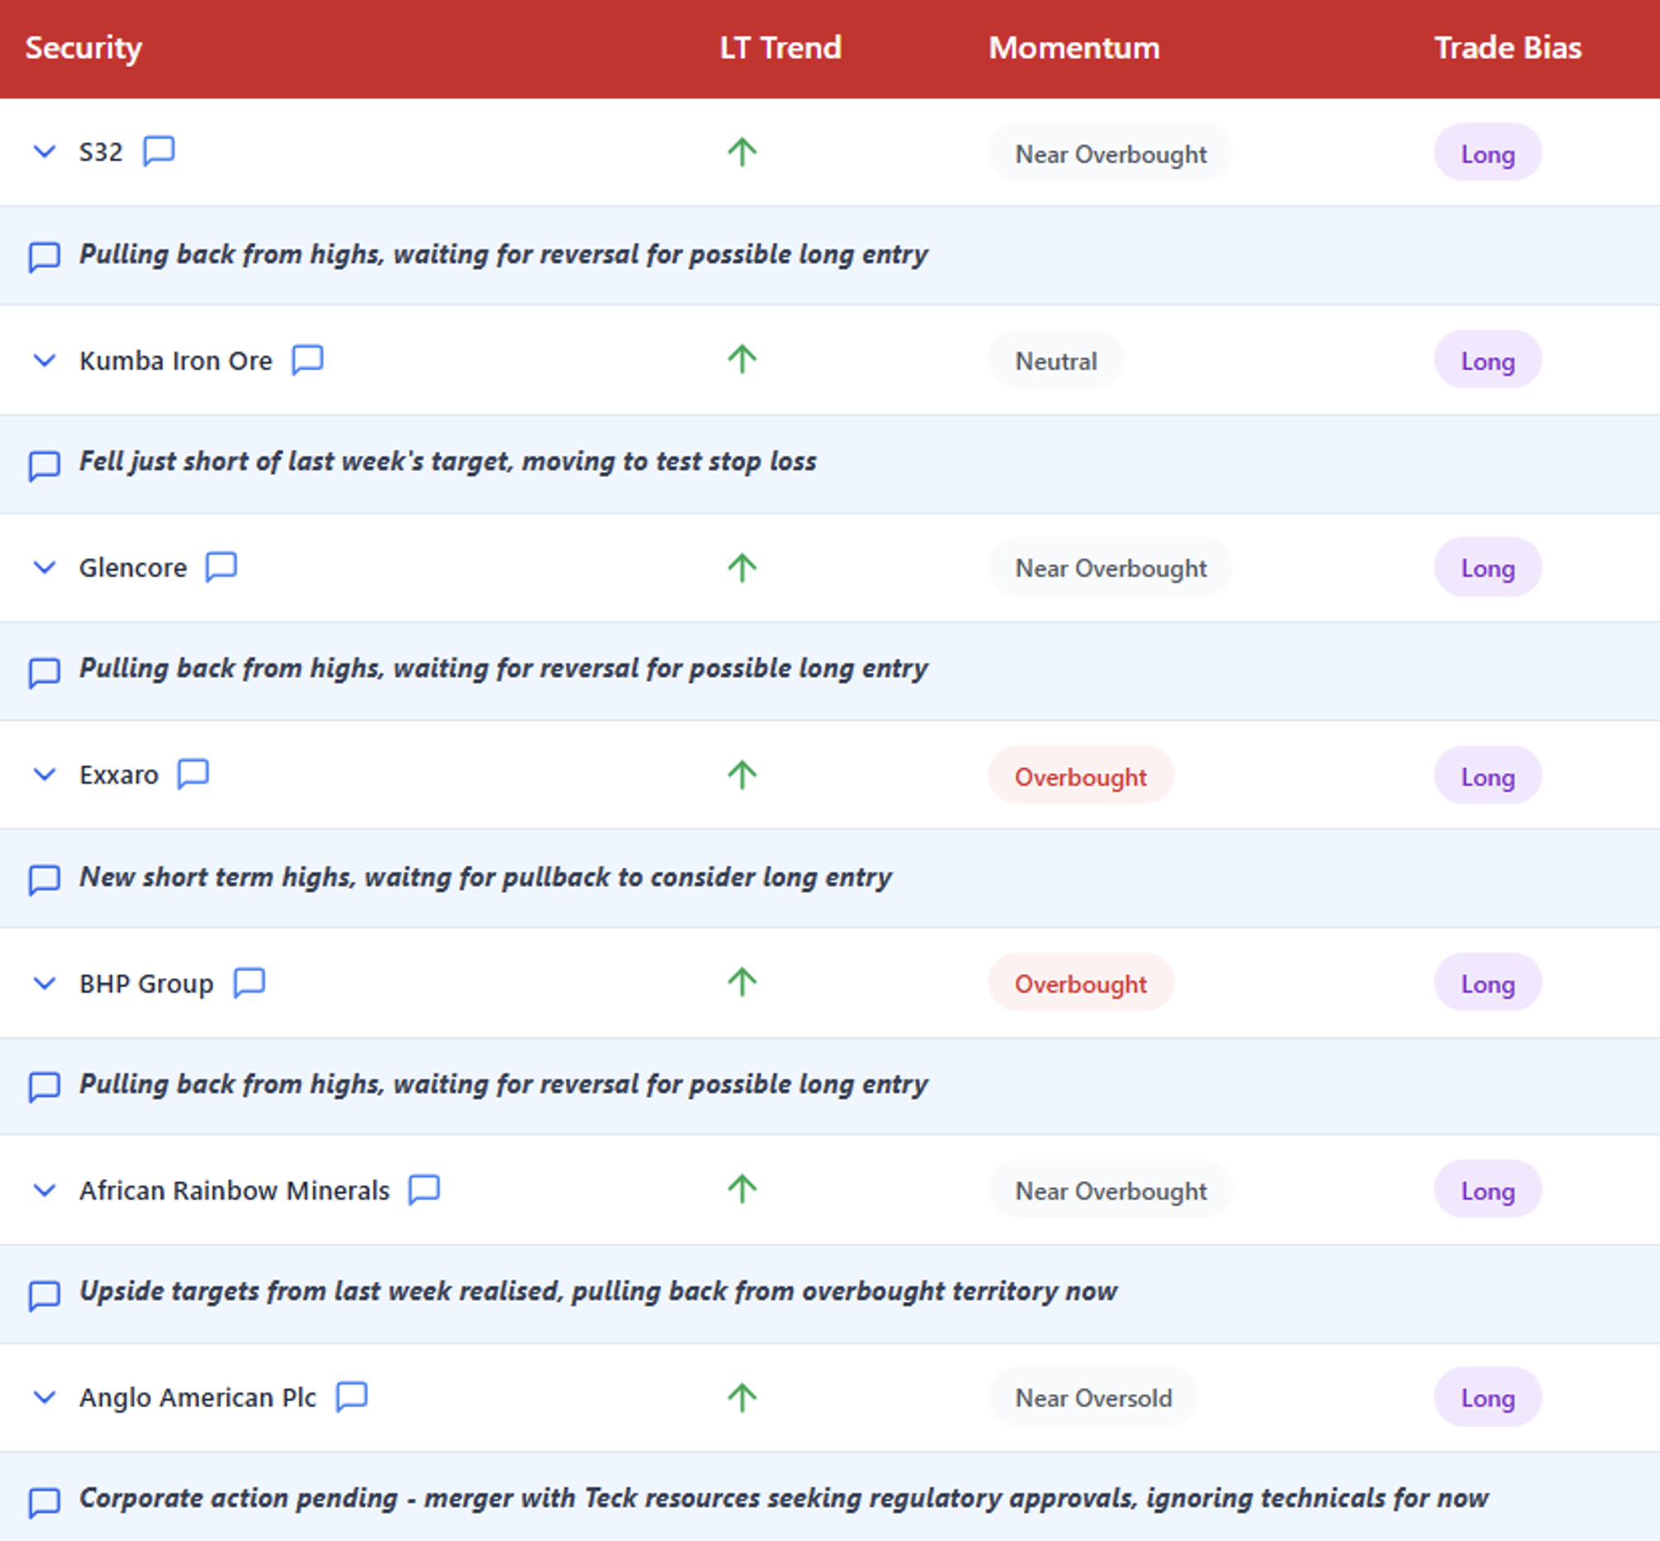Open African Rainbow Minerals comment icon
Image resolution: width=1660 pixels, height=1541 pixels.
click(x=424, y=1190)
